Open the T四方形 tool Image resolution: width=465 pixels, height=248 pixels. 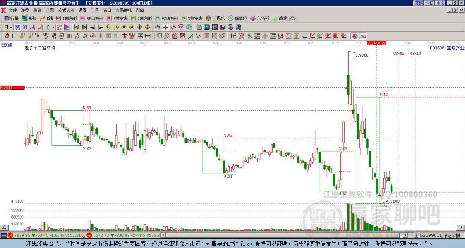click(142, 19)
